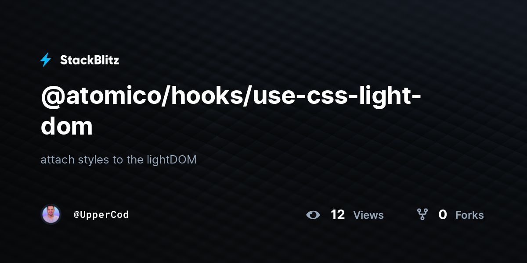Click the StackBlitz lightning bolt logo
Viewport: 527px width, 263px height.
tap(46, 60)
